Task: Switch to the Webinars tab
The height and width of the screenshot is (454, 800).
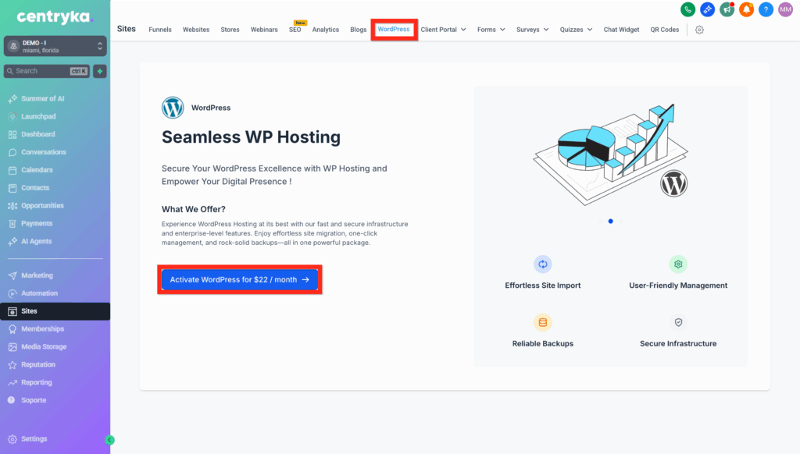Action: pos(264,30)
